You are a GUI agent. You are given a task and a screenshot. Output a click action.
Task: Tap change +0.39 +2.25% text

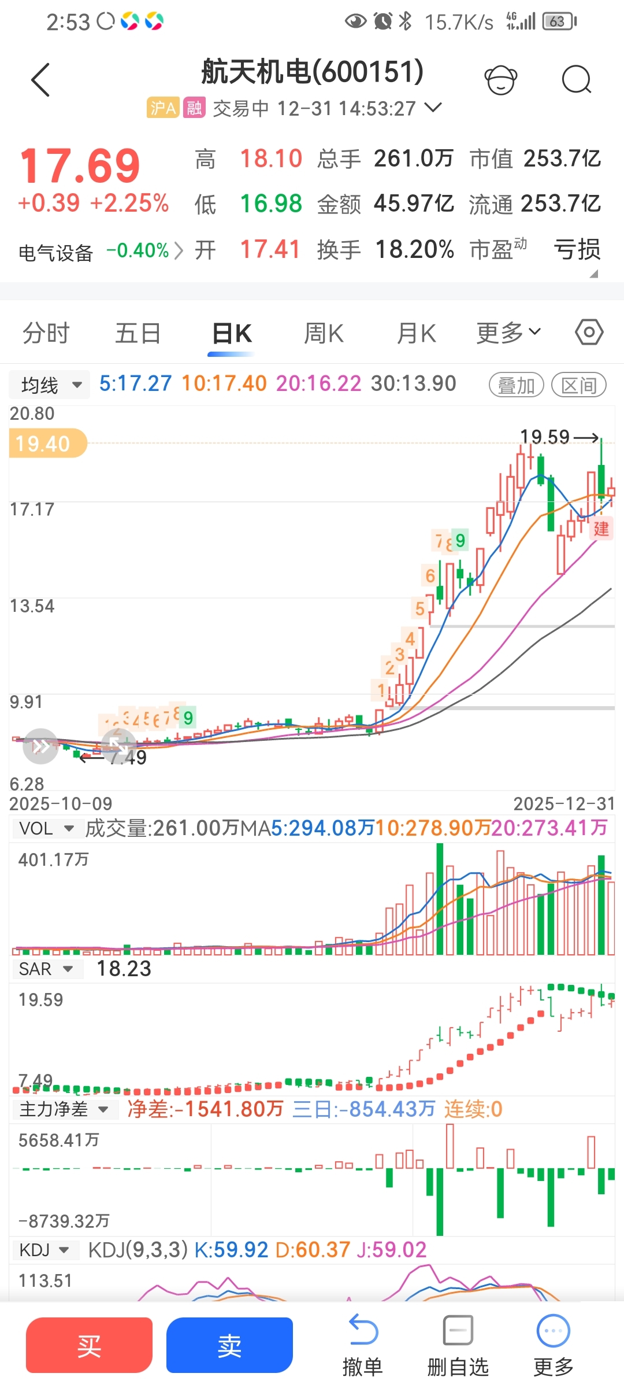94,203
